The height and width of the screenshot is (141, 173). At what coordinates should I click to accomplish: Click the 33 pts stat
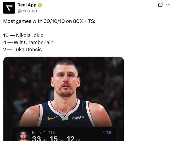coord(39,139)
